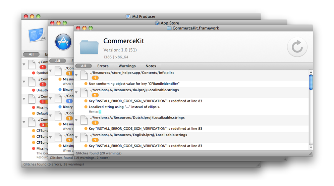This screenshot has width=334, height=186.
Task: Click the resize grip in the CommerceKit status bar
Action: pos(310,153)
